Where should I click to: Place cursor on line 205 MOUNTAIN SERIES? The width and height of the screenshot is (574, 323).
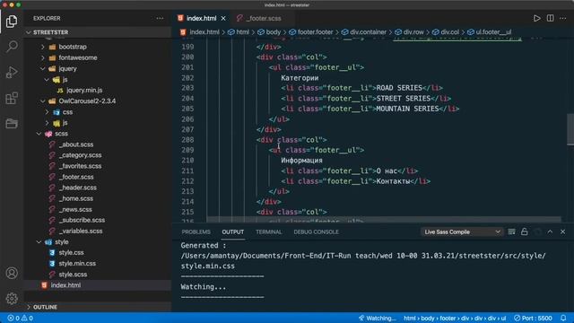coord(407,109)
